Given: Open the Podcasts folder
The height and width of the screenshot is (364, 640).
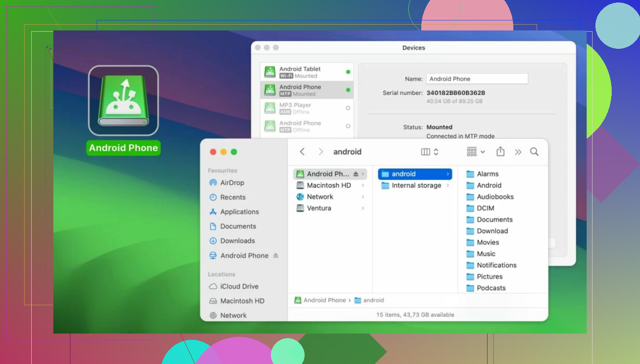Looking at the screenshot, I should 486,288.
